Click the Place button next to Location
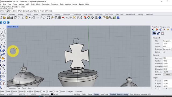 click(167, 75)
